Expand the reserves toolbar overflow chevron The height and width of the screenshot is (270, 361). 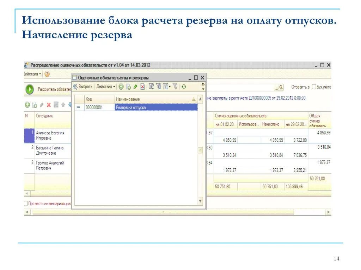pyautogui.click(x=203, y=84)
